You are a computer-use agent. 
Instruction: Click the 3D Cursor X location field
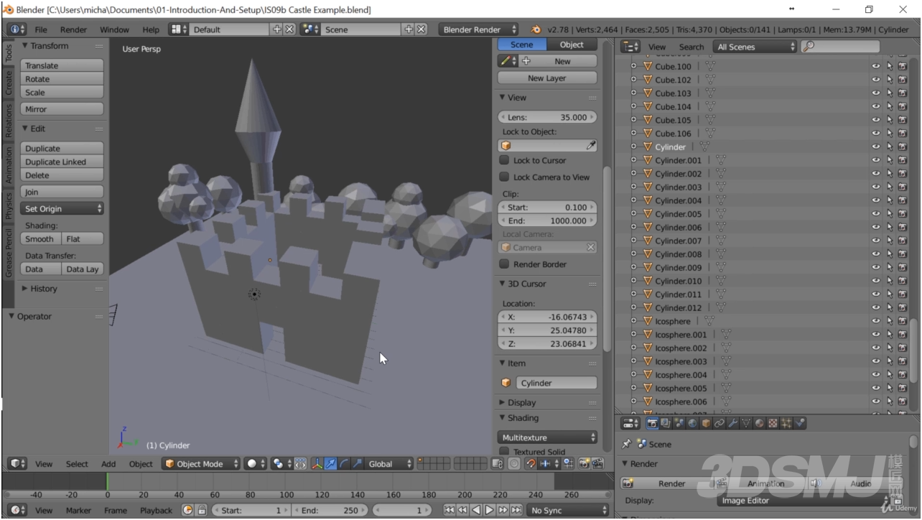pyautogui.click(x=547, y=317)
